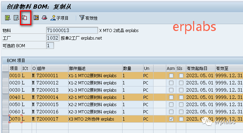Viewport: 243px width, 133px height.
Task: Click the Asm column header
Action: [171, 68]
